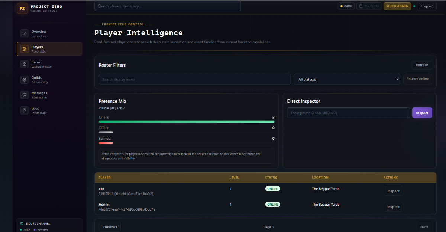Go to Guilds compatibility section
Image resolution: width=446 pixels, height=232 pixels.
click(41, 80)
